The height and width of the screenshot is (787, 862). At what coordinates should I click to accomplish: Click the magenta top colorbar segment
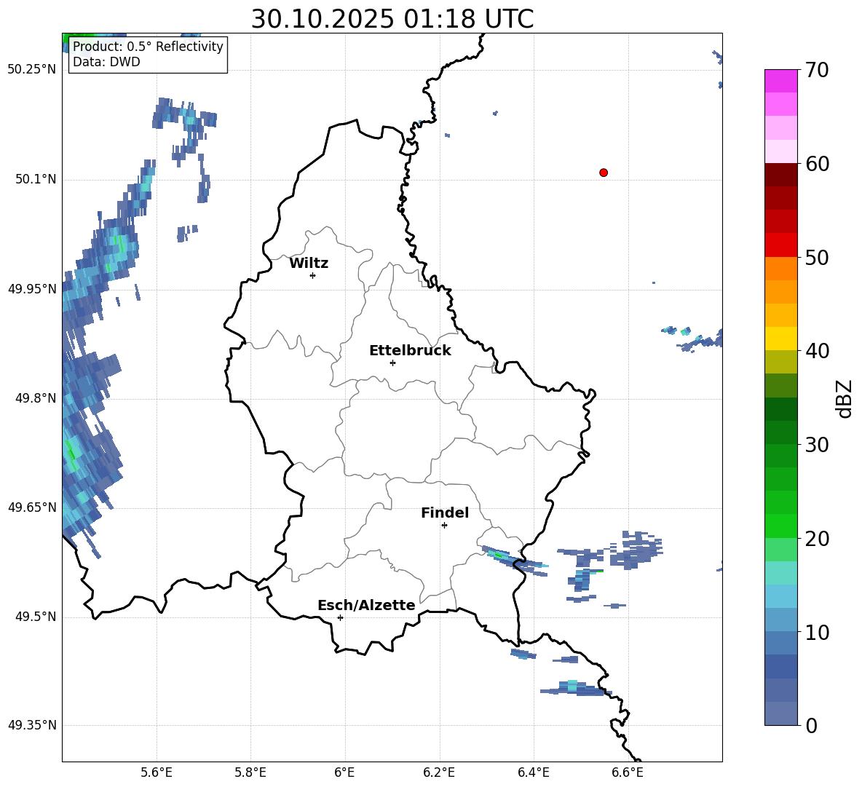click(780, 81)
